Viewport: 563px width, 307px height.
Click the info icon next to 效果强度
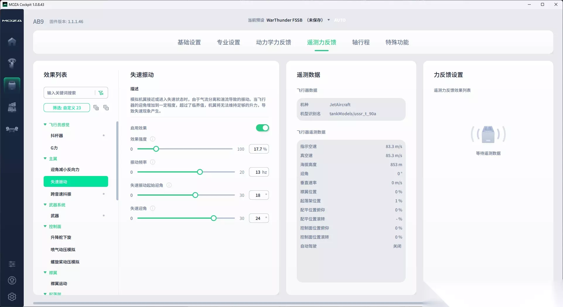(153, 139)
